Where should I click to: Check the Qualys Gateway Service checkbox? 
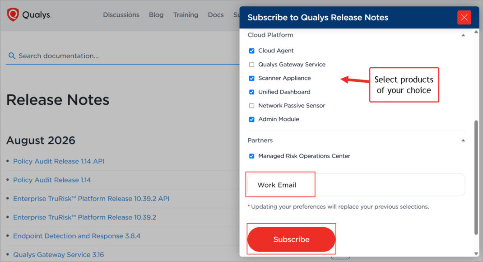point(252,65)
